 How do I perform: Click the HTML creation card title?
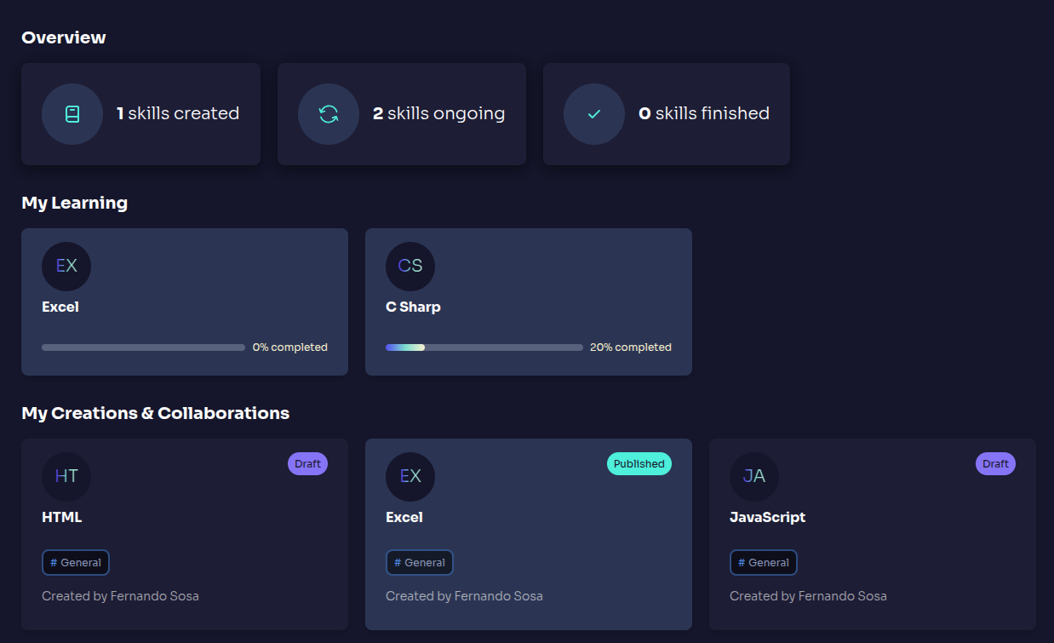pyautogui.click(x=62, y=517)
